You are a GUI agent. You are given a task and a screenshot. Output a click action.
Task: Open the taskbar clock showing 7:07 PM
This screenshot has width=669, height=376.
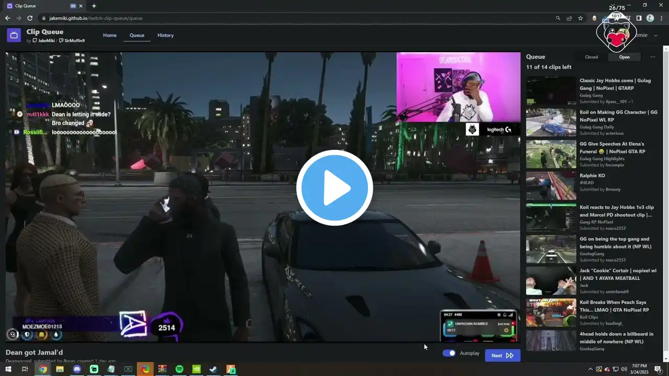pos(639,369)
